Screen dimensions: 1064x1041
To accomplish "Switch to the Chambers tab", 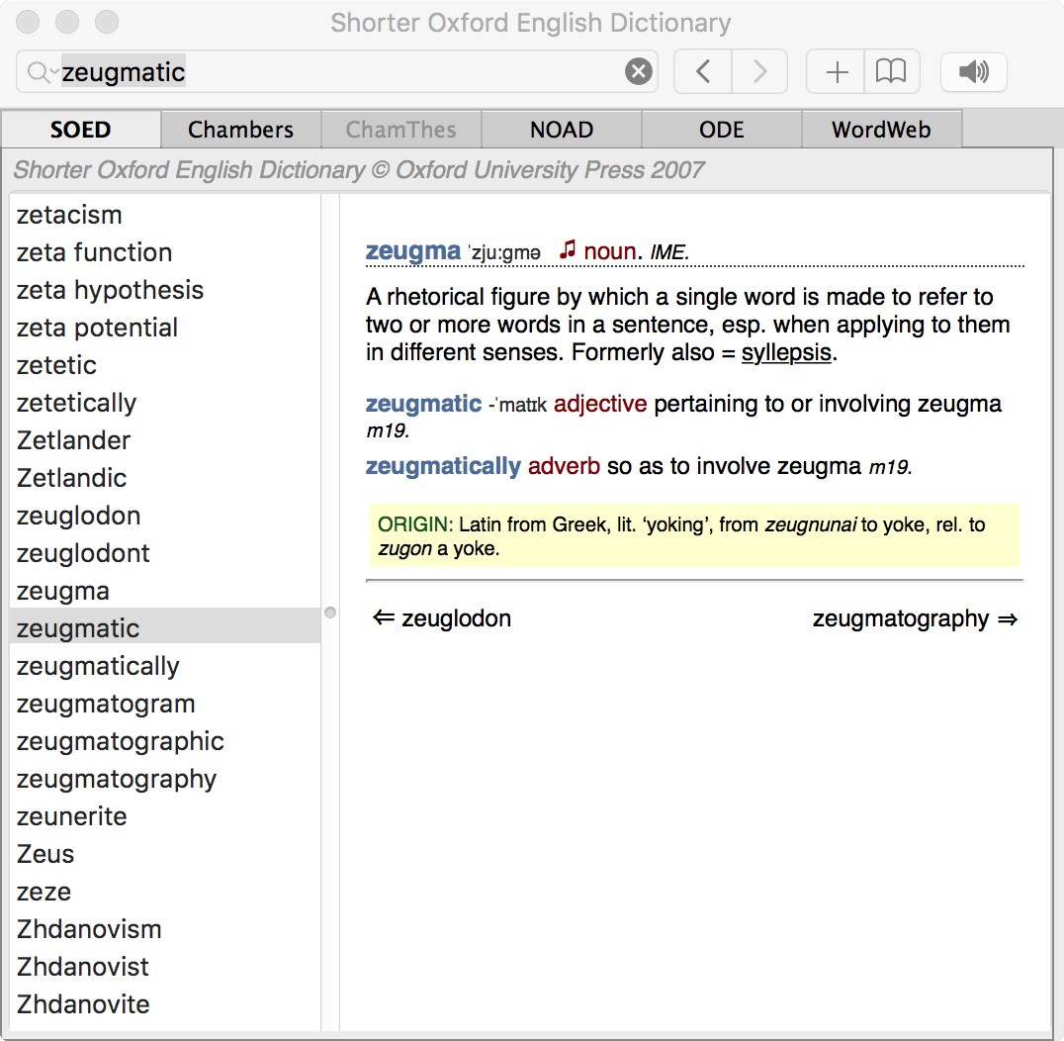I will click(241, 129).
